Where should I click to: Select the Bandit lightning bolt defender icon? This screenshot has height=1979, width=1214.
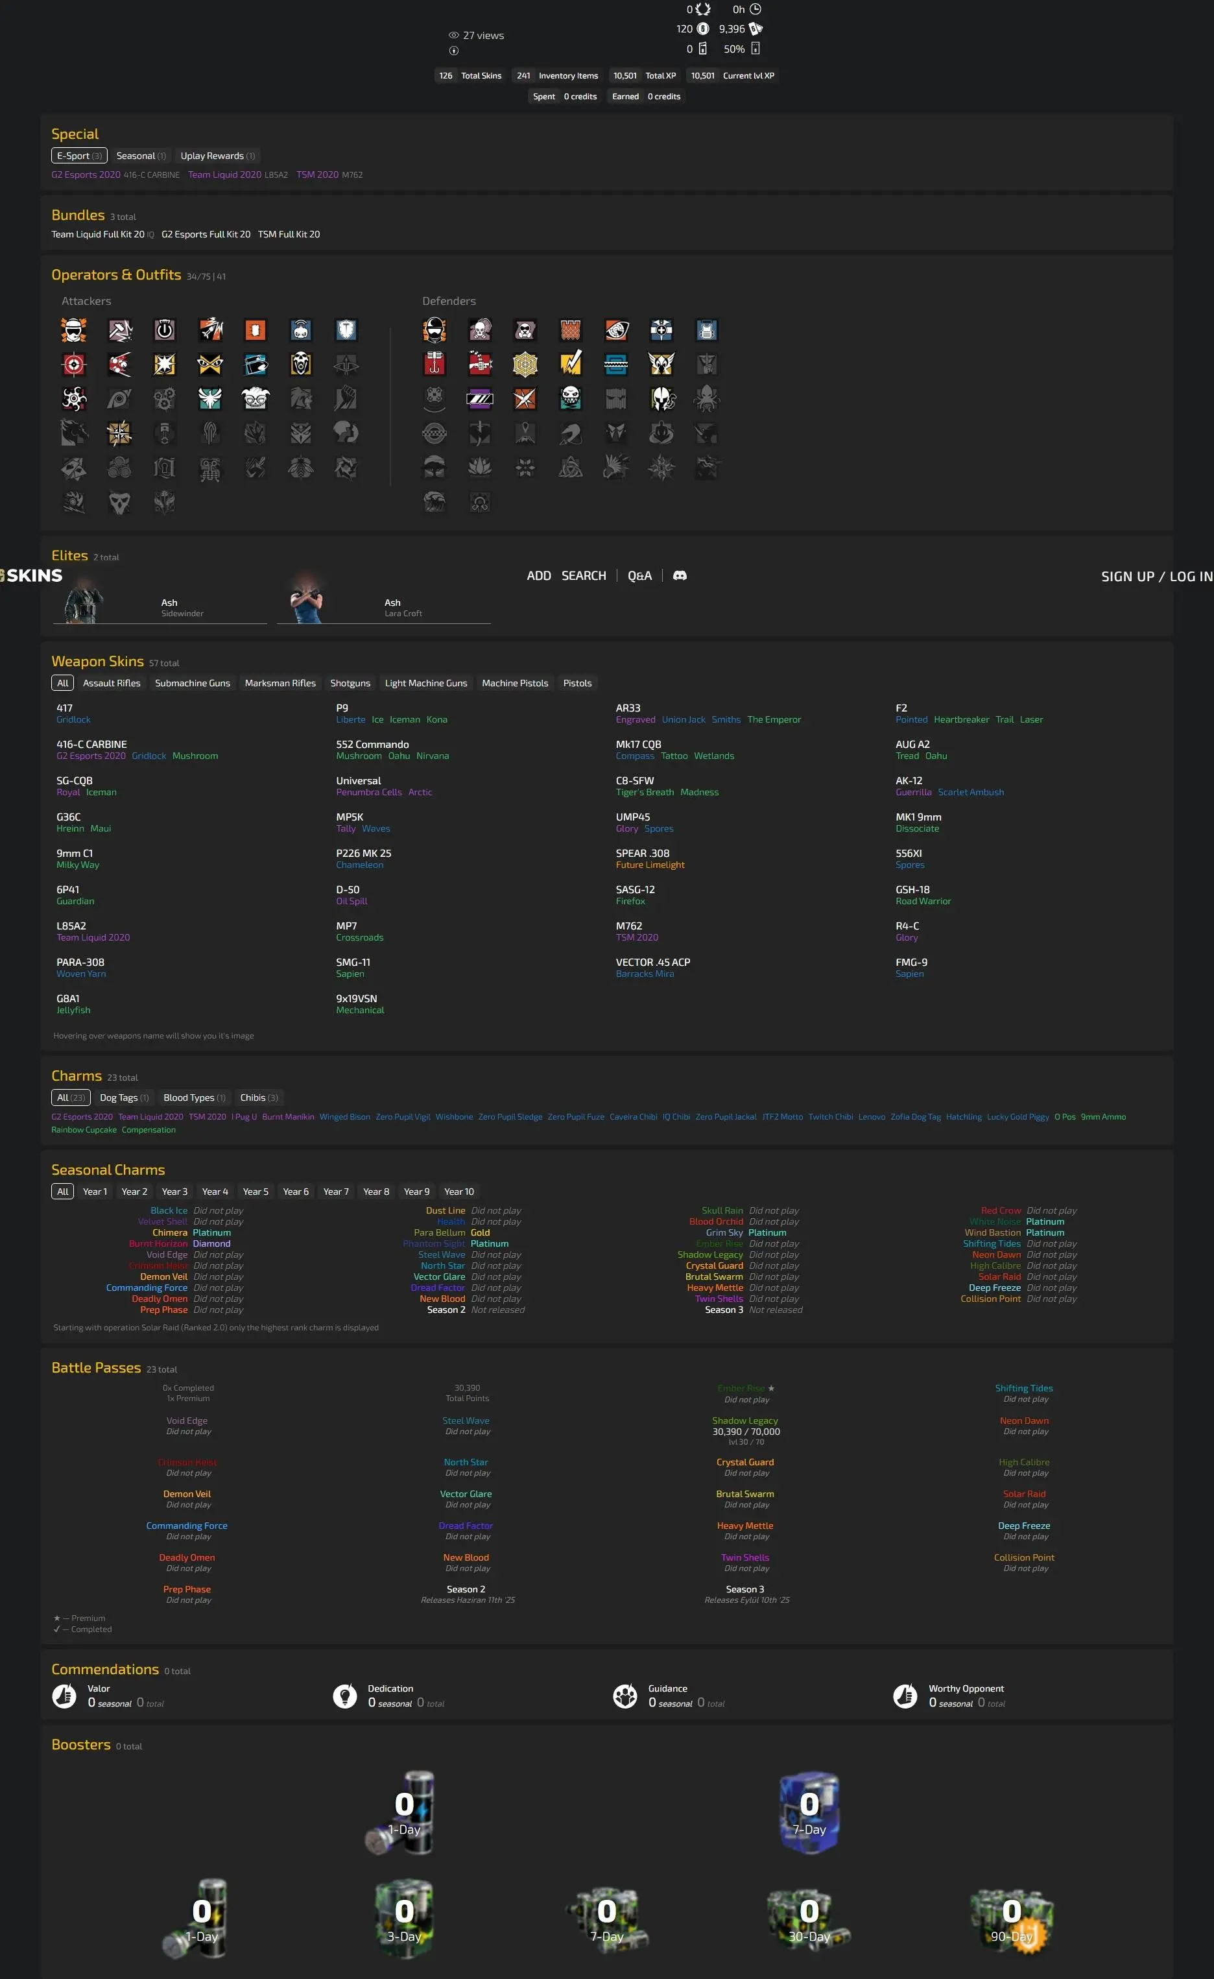point(570,365)
